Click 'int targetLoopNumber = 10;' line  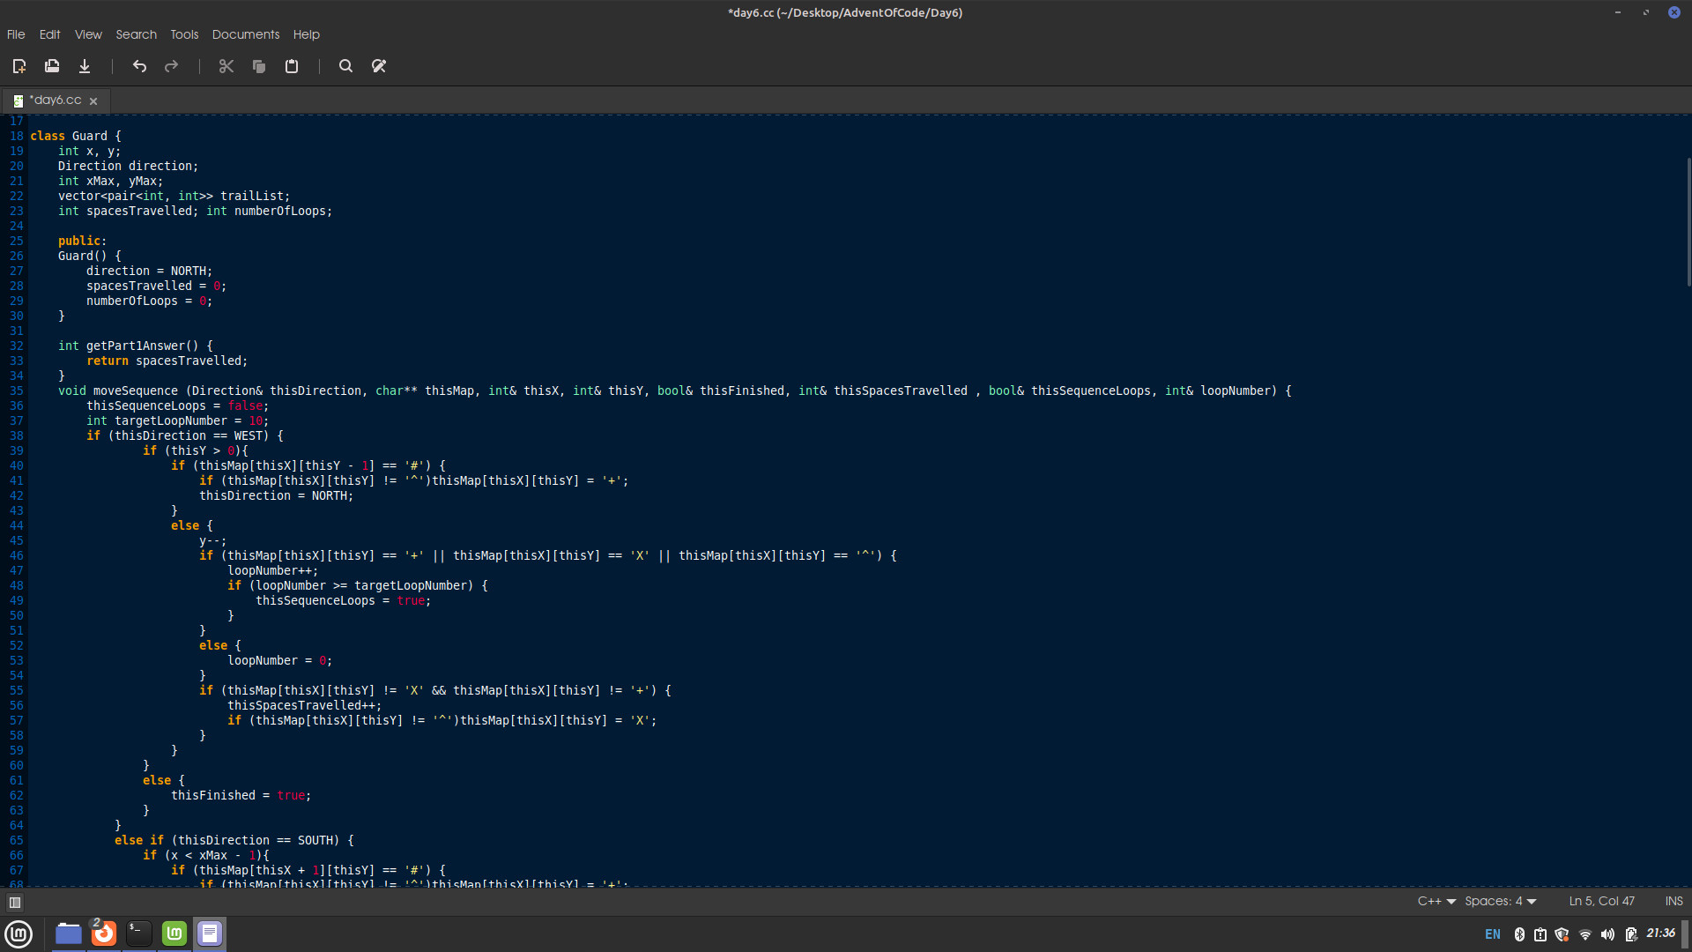pyautogui.click(x=178, y=420)
